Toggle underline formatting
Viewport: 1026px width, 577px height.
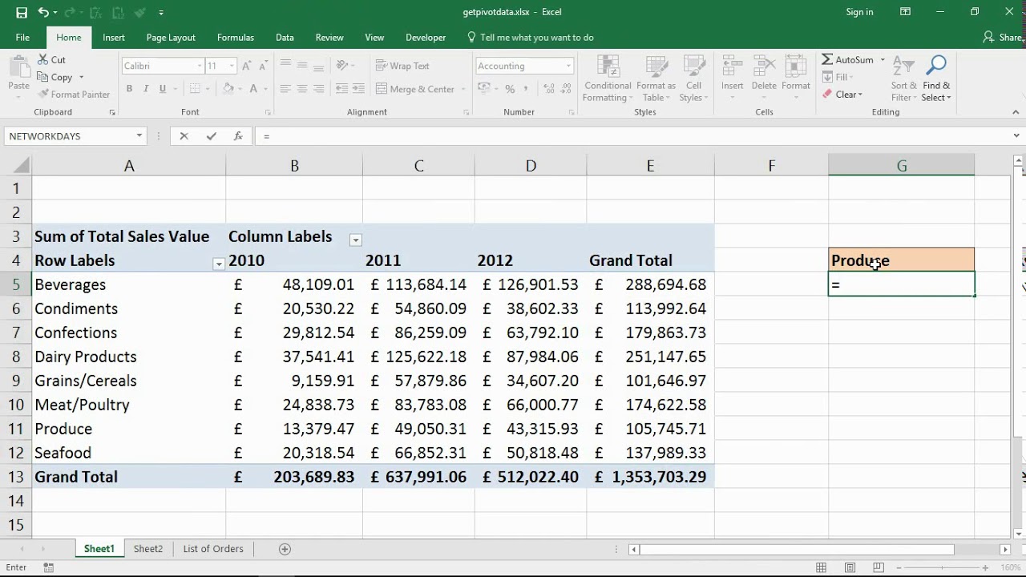click(x=161, y=89)
